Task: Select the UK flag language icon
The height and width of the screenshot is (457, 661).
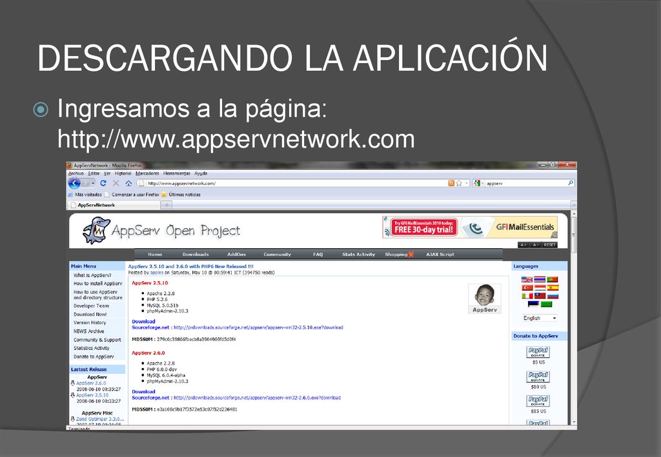Action: [527, 279]
